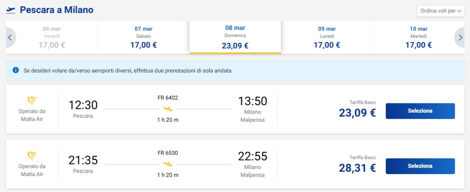Select the 06 mar Venerdì date tab
470x192 pixels.
click(52, 37)
